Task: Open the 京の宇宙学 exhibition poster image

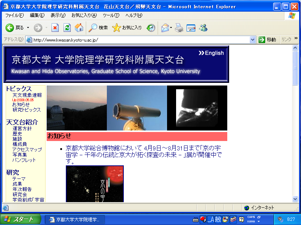Action: [95, 184]
